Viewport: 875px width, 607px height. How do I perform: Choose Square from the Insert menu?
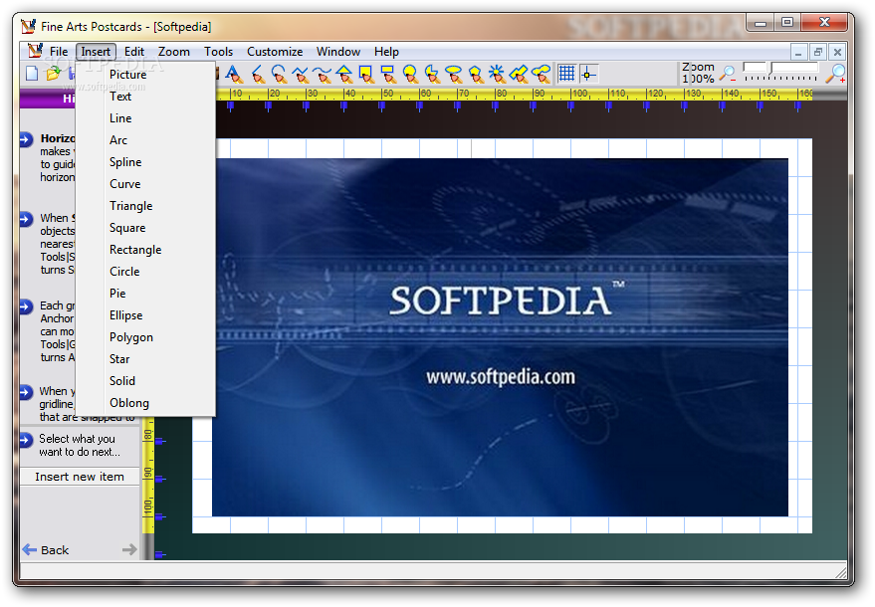click(x=145, y=228)
